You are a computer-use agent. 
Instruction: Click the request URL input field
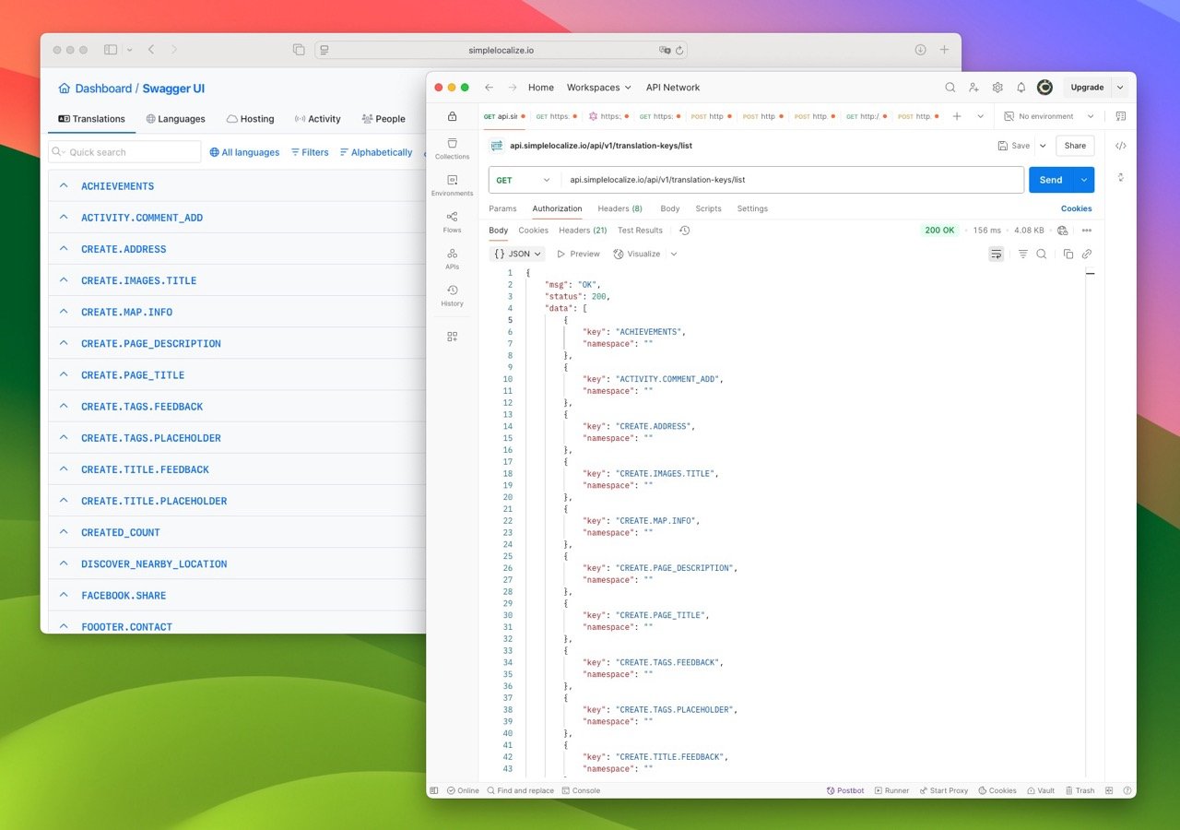794,180
